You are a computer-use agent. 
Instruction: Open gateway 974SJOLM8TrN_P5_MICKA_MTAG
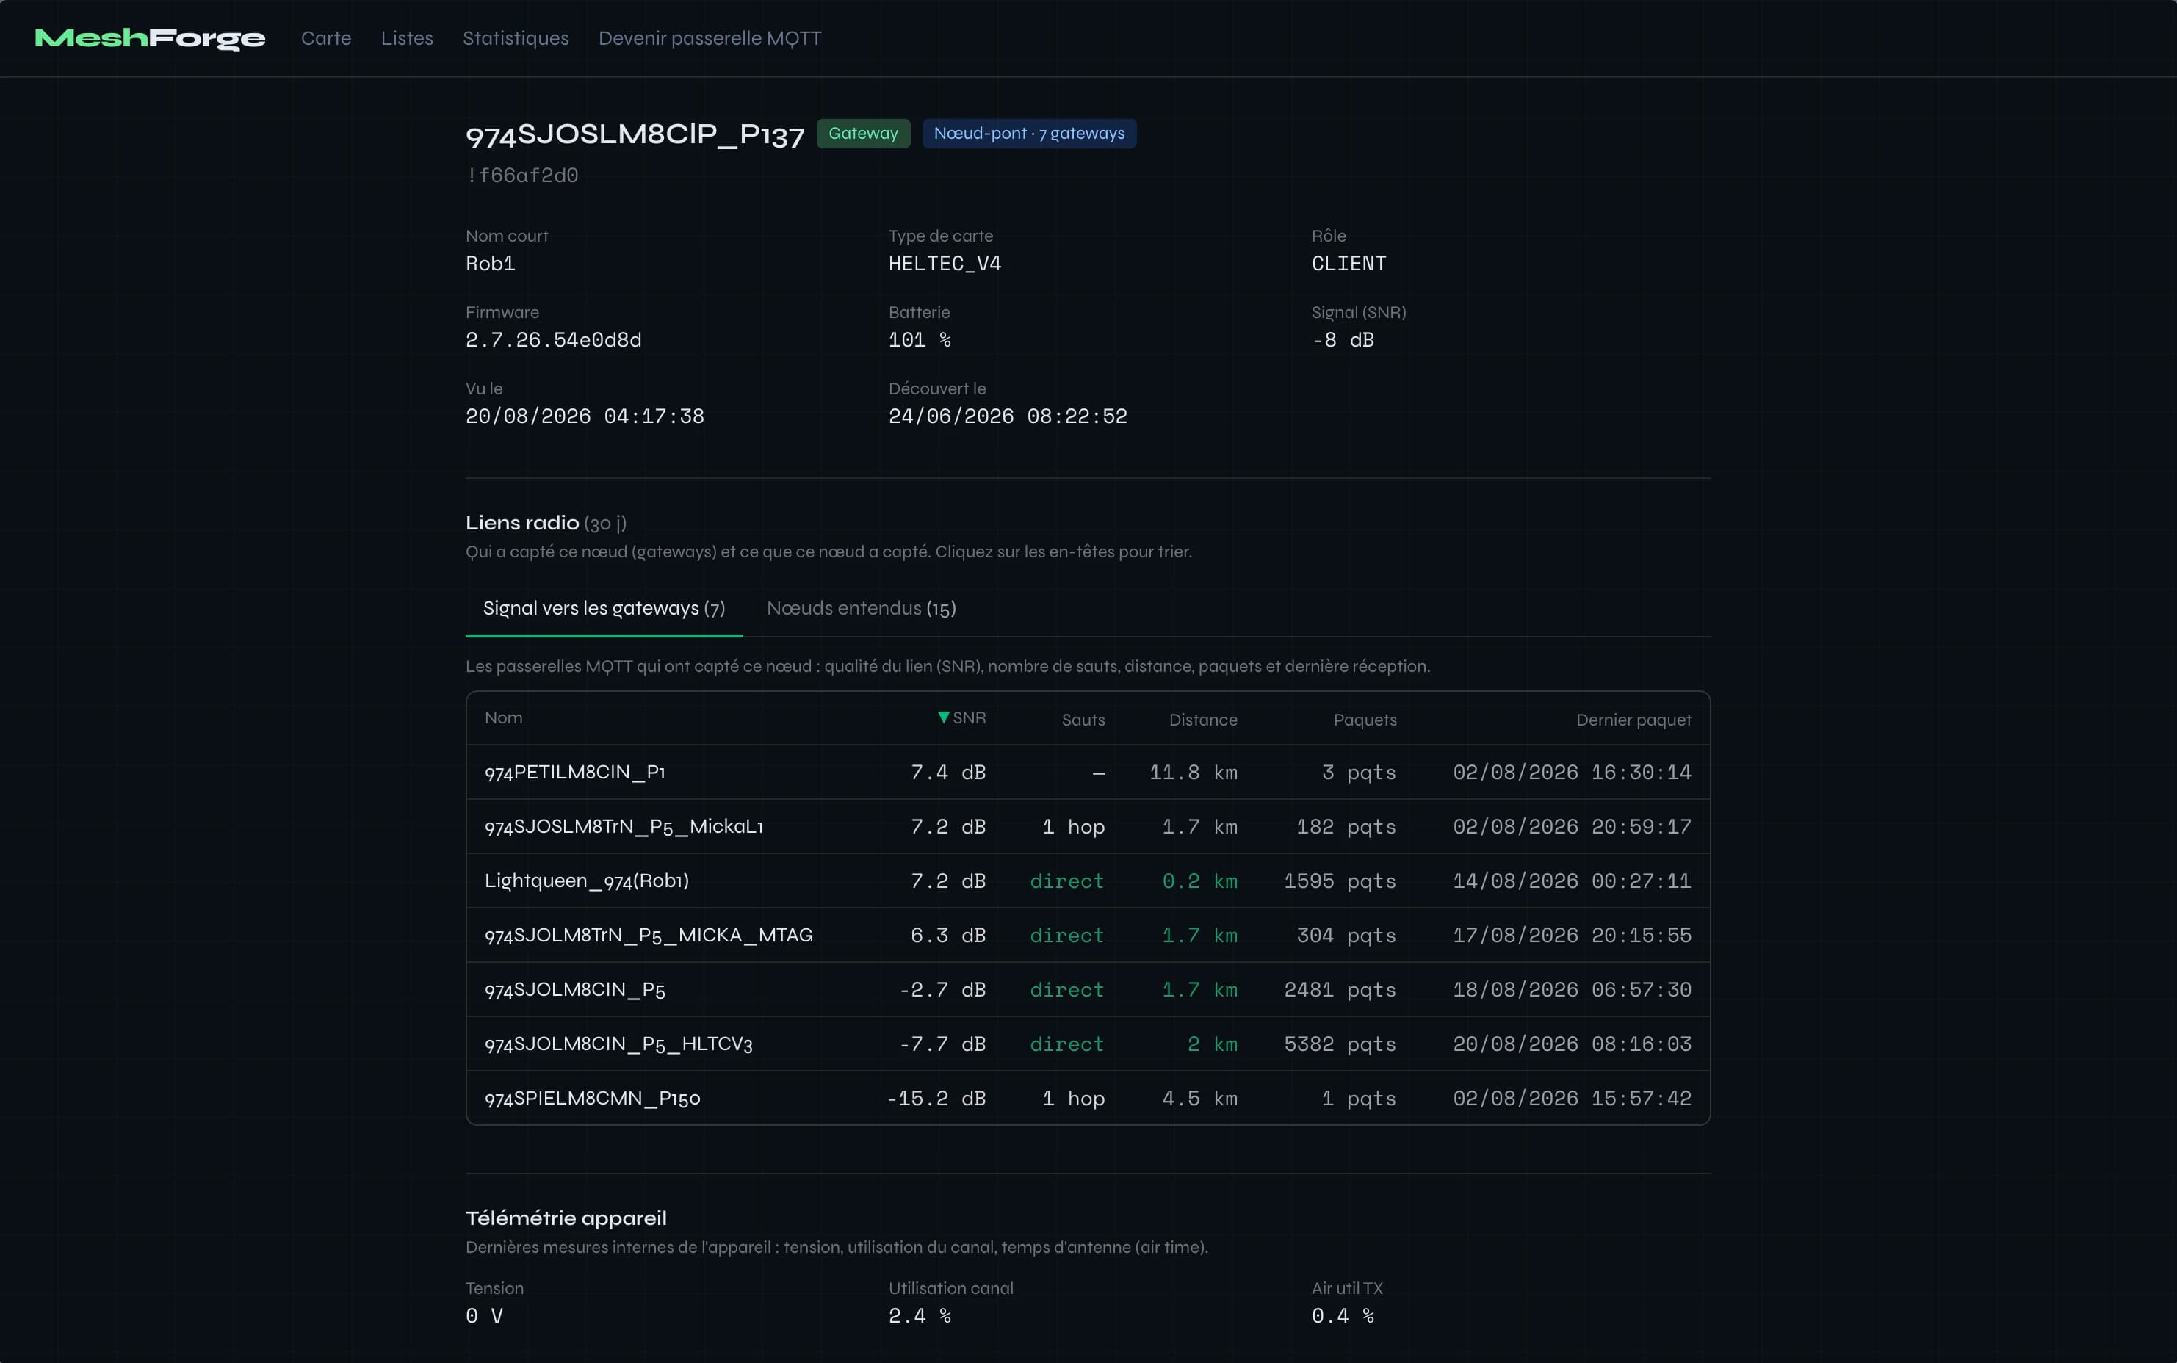[x=649, y=936]
